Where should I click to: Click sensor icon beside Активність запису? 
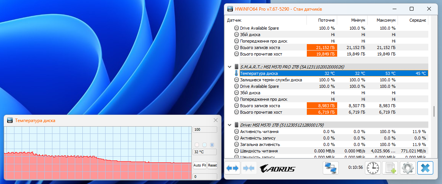pyautogui.click(x=236, y=138)
